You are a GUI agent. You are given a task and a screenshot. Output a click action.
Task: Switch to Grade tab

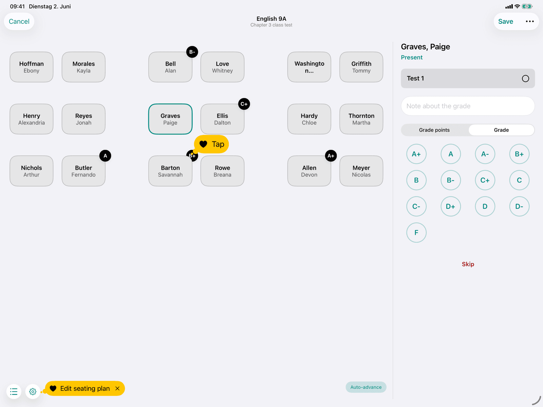(x=501, y=130)
